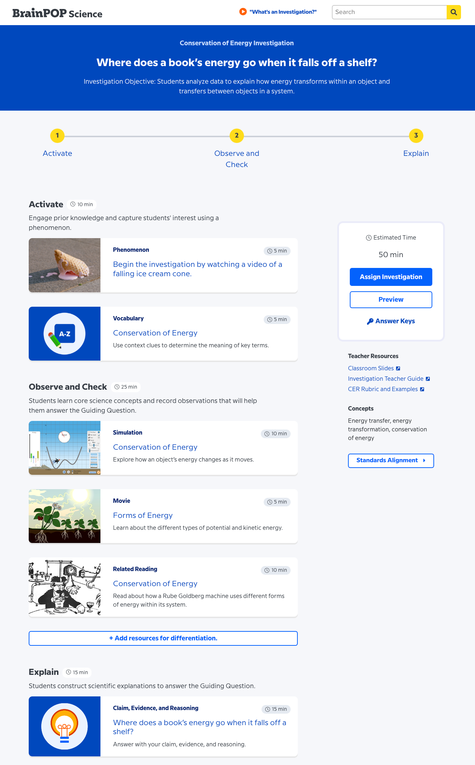The height and width of the screenshot is (765, 475).
Task: Jump to step 2 Observe and Check
Action: pos(237,136)
